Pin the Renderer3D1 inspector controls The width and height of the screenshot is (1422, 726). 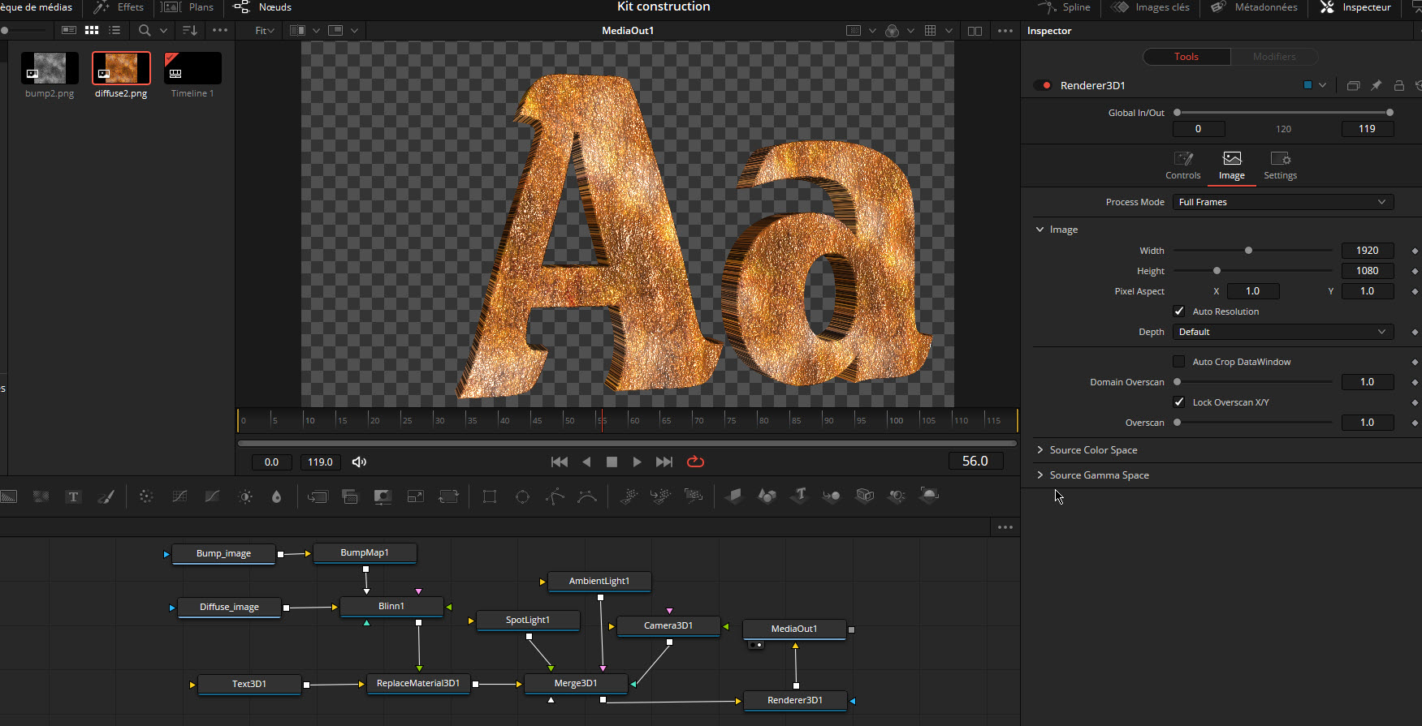(x=1376, y=85)
